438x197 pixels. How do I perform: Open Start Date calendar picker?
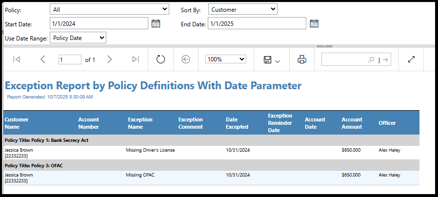tap(156, 23)
